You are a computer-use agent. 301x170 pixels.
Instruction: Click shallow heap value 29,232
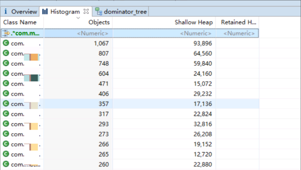[203, 94]
